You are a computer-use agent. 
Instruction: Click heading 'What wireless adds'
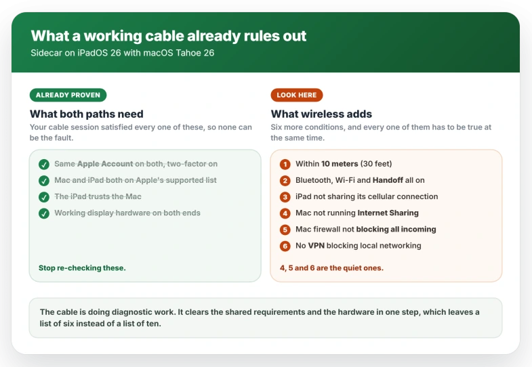click(x=321, y=114)
